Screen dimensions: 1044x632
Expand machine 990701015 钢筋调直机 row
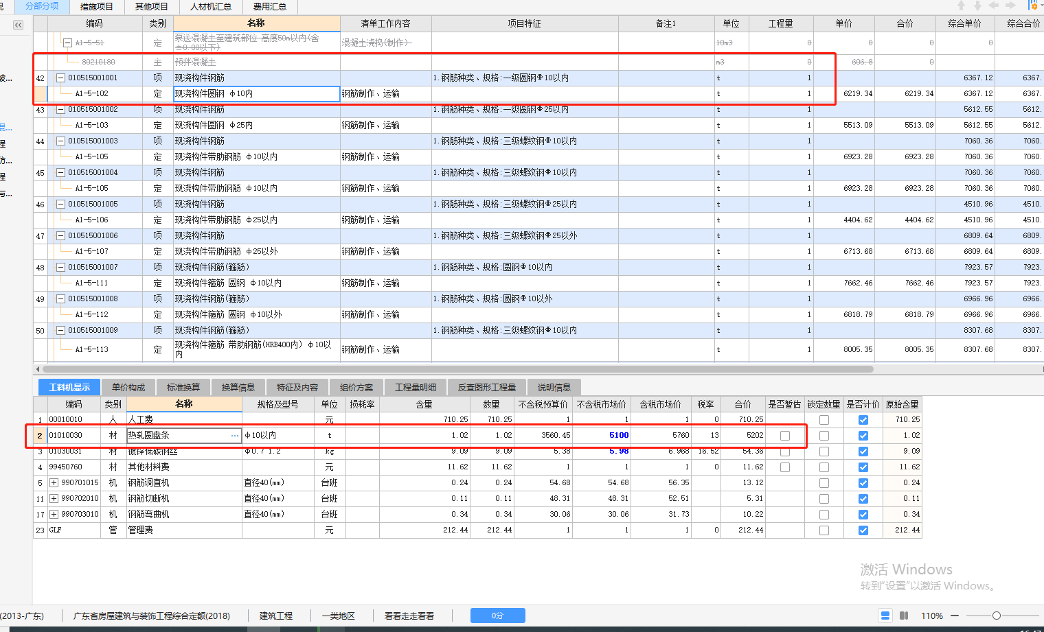pyautogui.click(x=54, y=483)
